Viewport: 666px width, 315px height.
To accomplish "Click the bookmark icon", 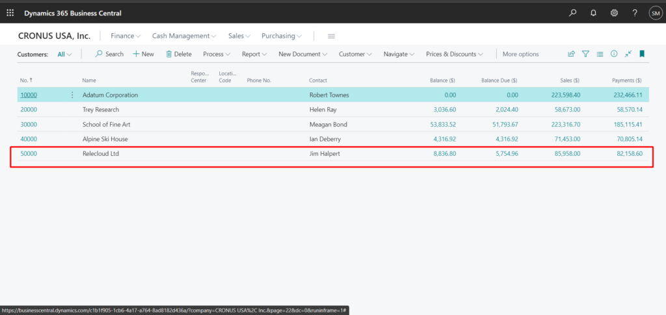I will [642, 54].
